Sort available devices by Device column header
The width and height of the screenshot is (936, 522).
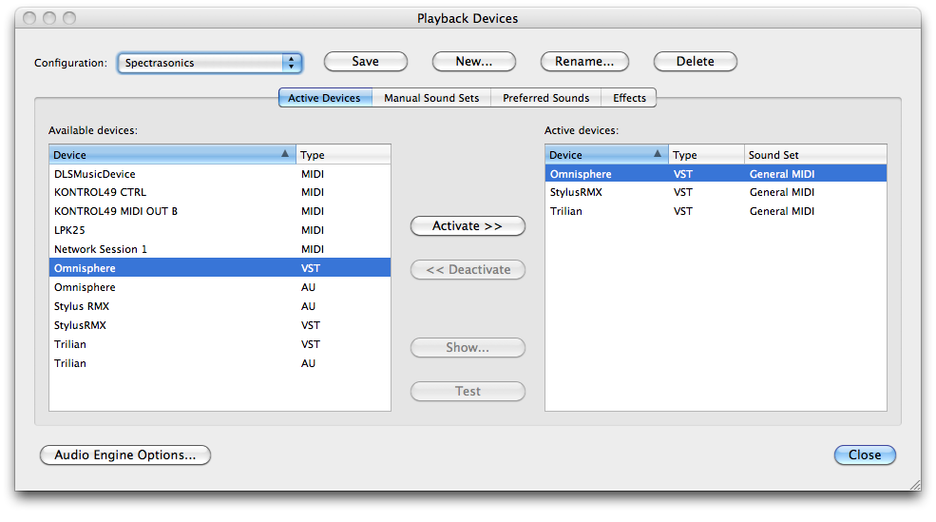[173, 155]
